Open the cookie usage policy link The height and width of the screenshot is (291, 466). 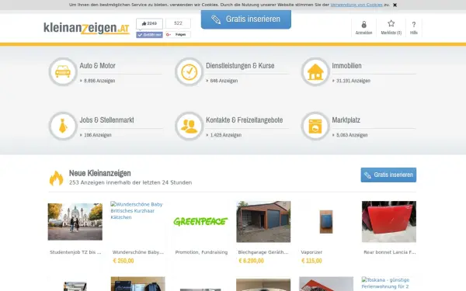click(x=356, y=5)
